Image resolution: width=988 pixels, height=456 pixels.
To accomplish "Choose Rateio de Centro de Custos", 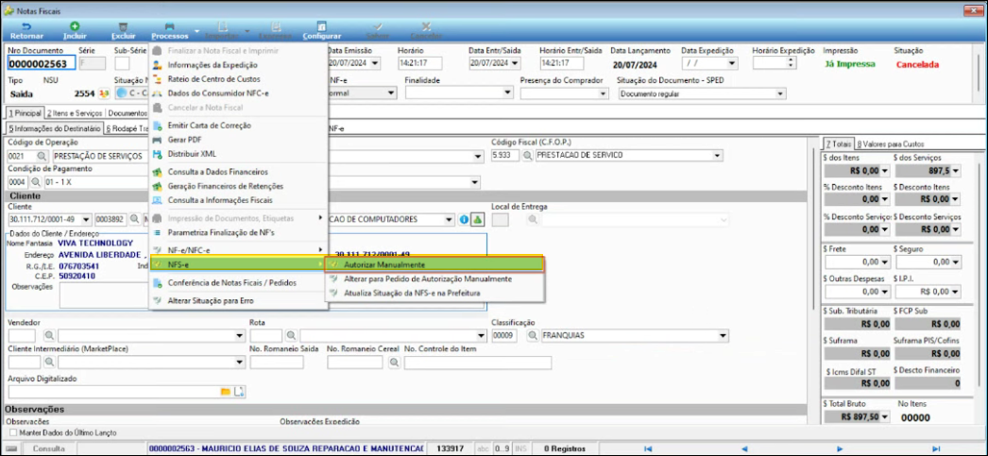I will coord(238,78).
